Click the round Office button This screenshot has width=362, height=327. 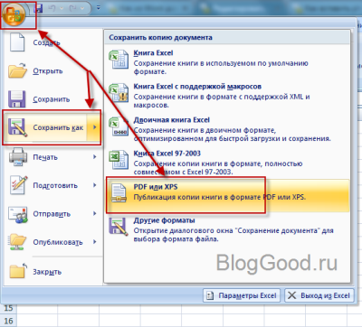(14, 14)
